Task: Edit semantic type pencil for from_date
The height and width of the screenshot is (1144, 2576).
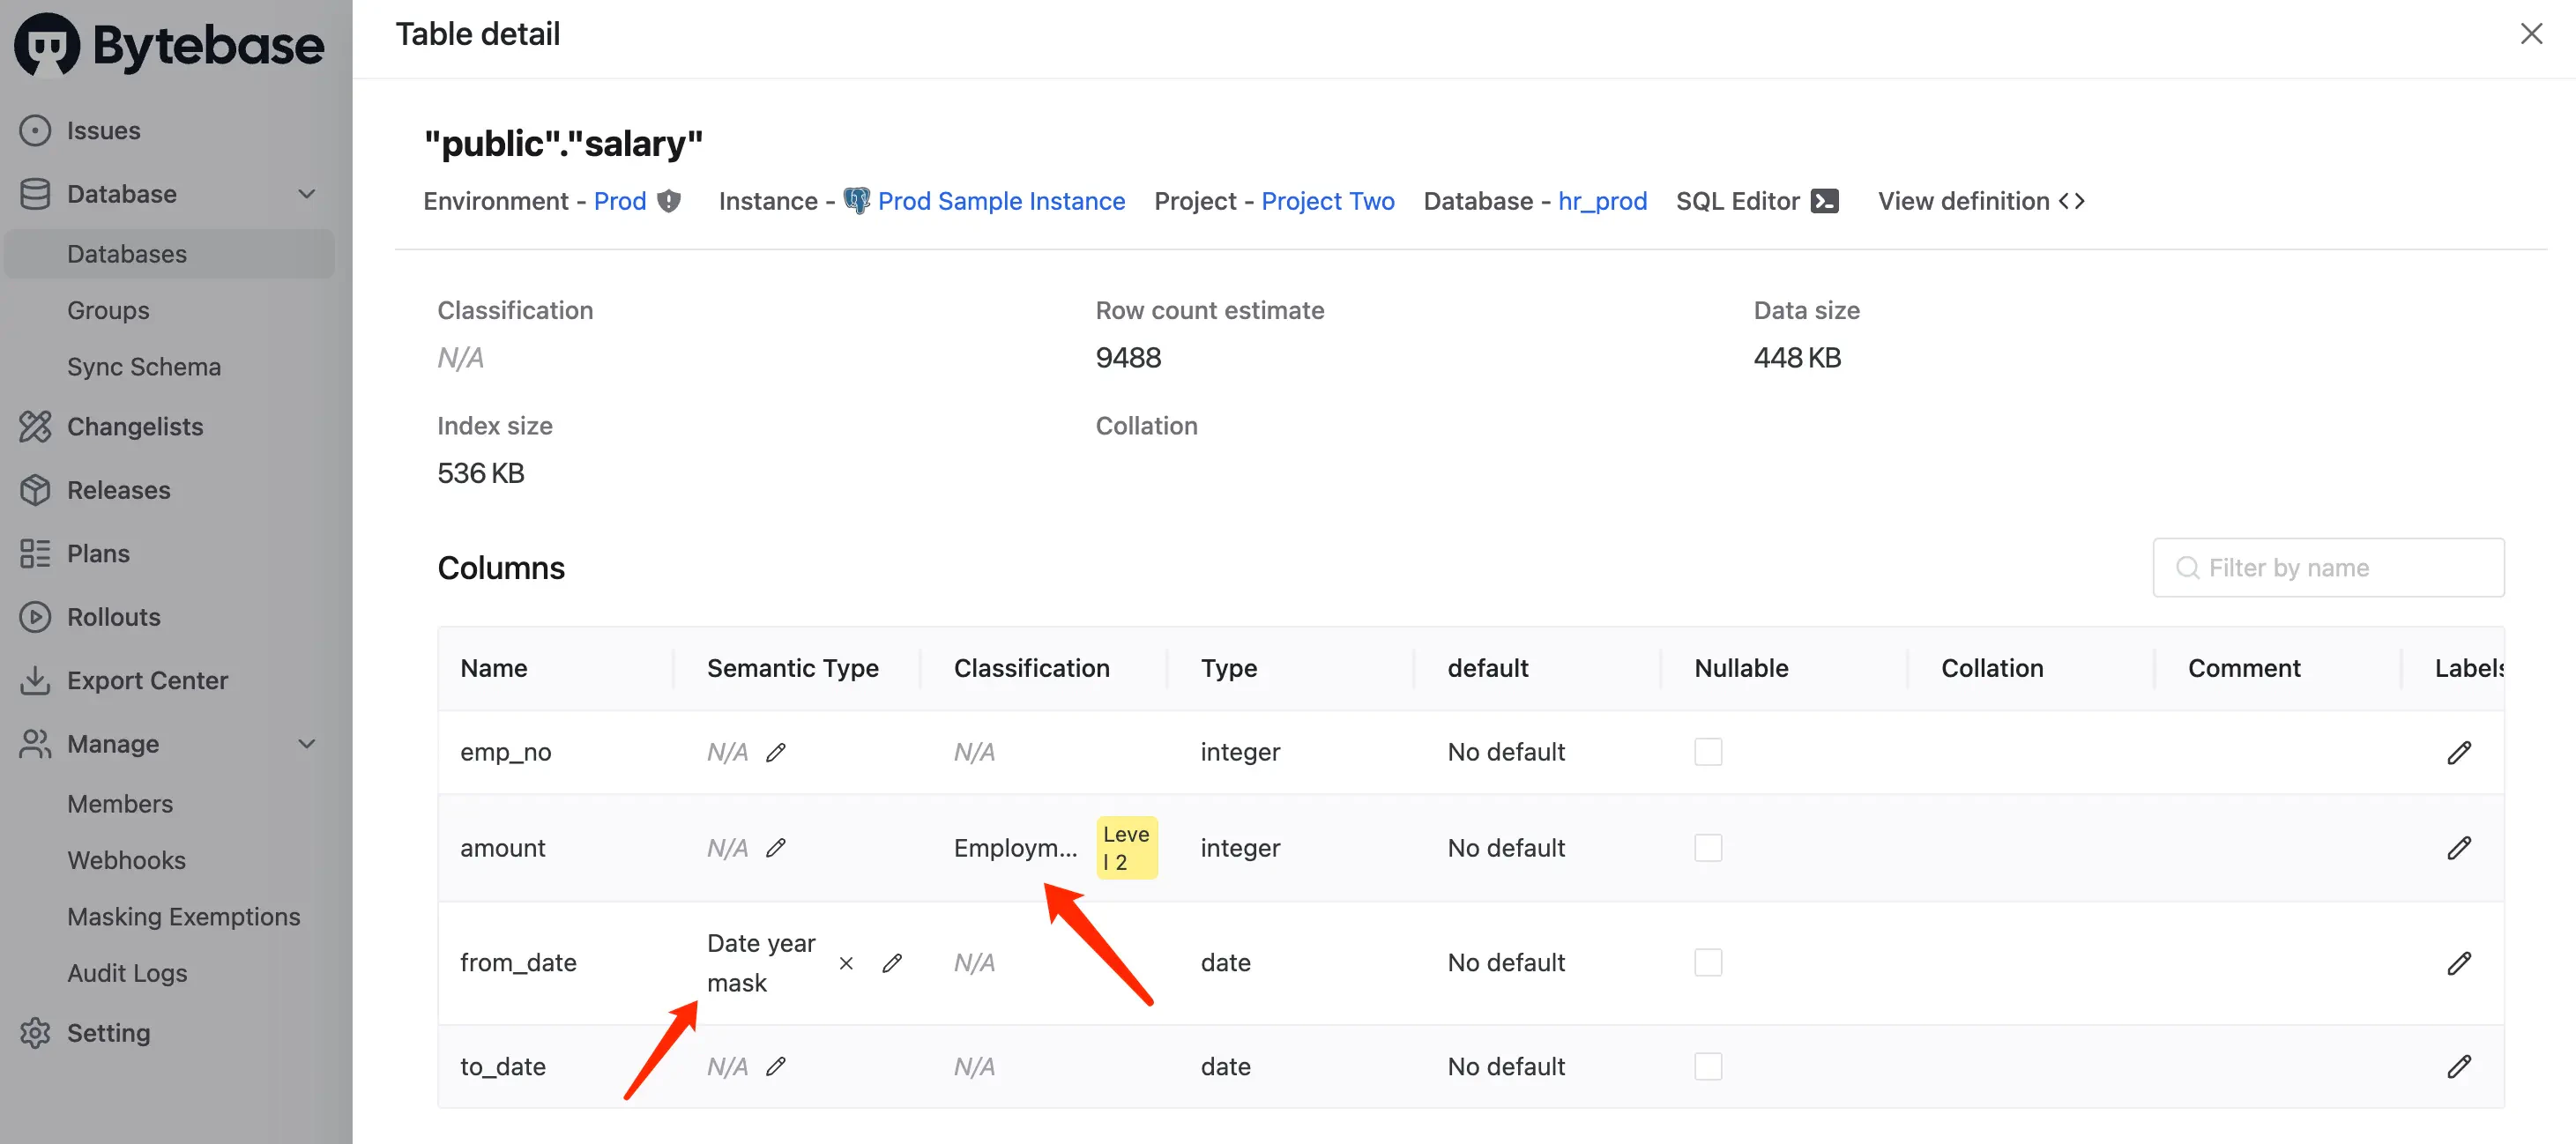Action: (x=892, y=963)
